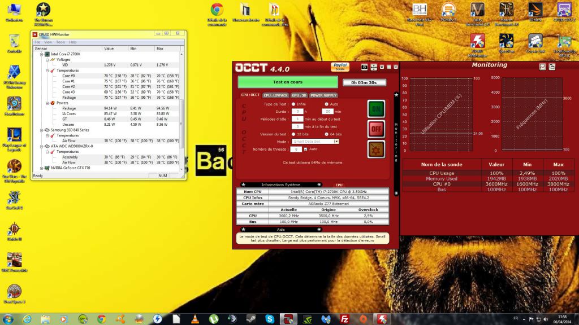Click the OCCT screenshot camera icon
The image size is (579, 325).
[x=364, y=67]
